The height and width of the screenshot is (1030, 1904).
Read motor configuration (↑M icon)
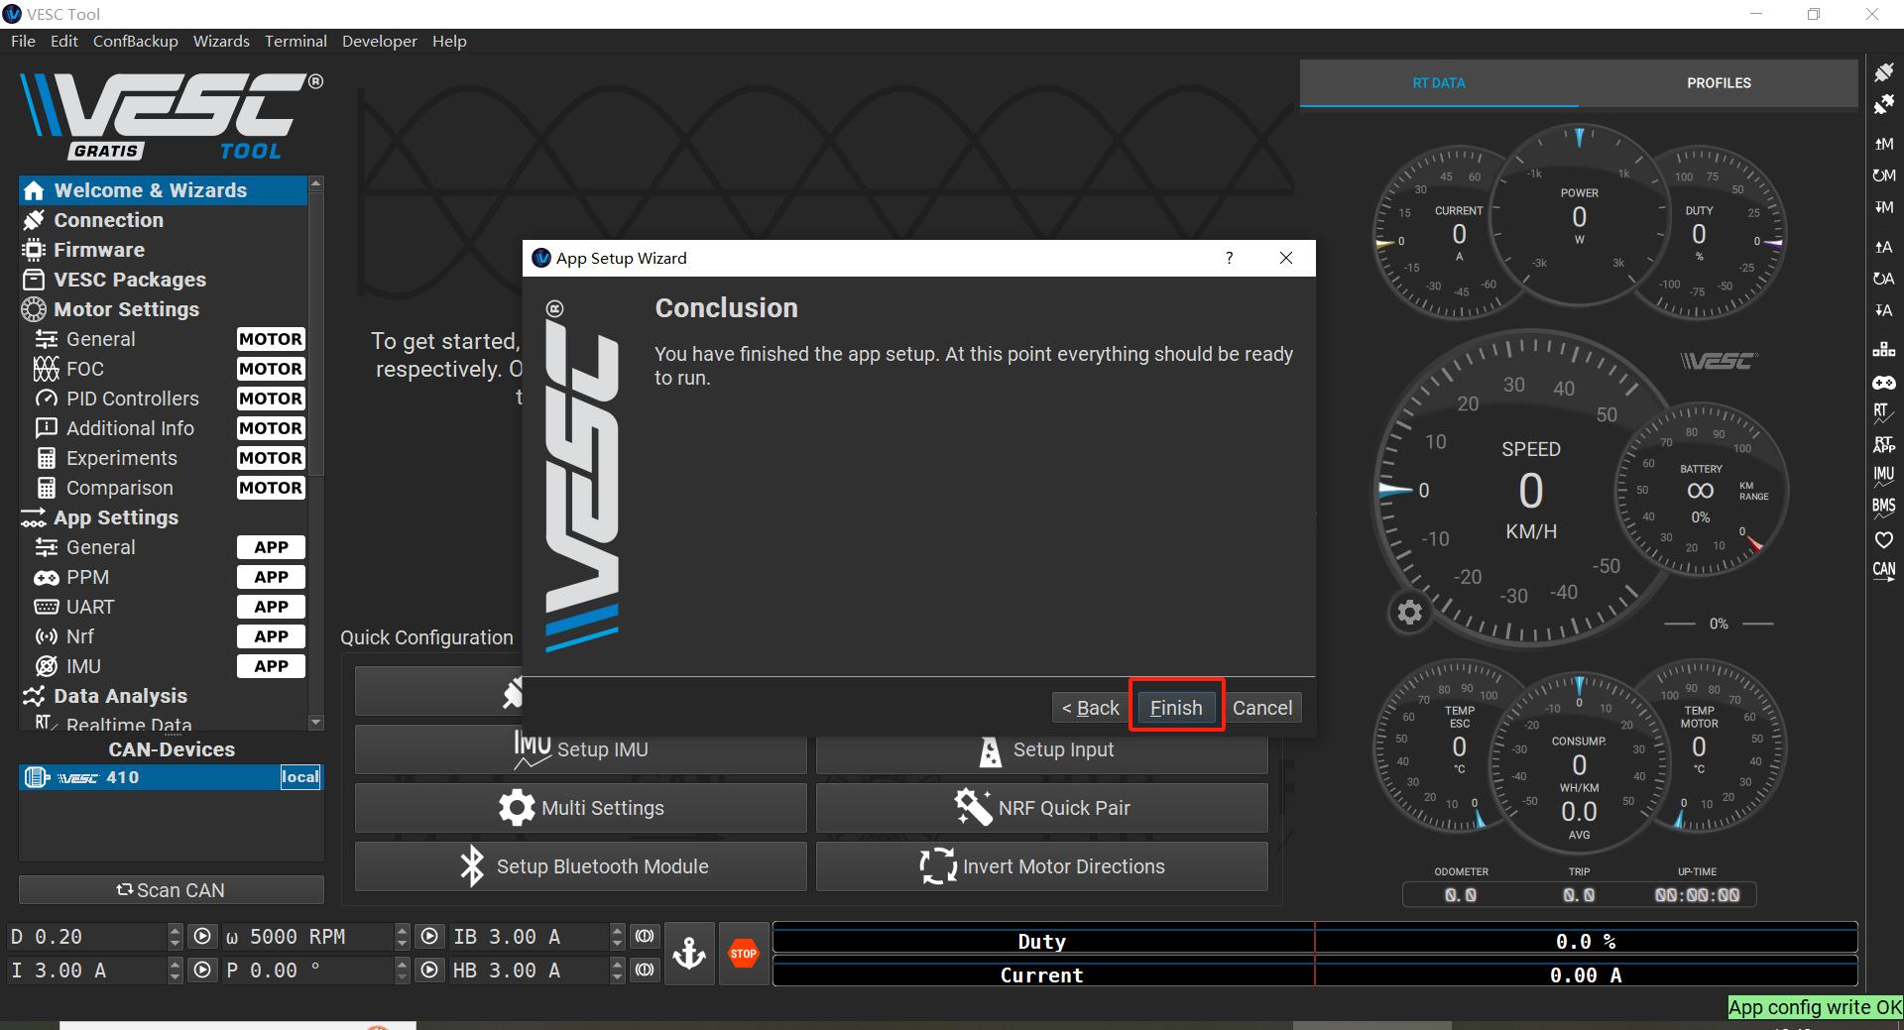pos(1883,144)
